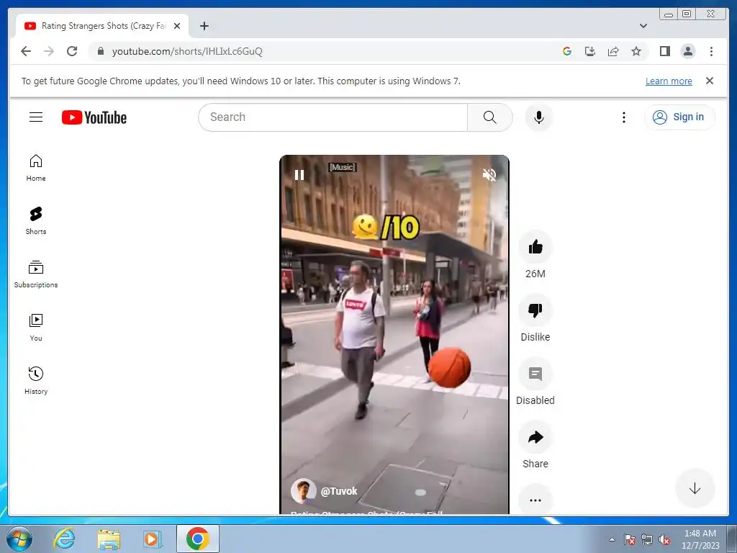Focus the YouTube Search field

click(x=333, y=117)
